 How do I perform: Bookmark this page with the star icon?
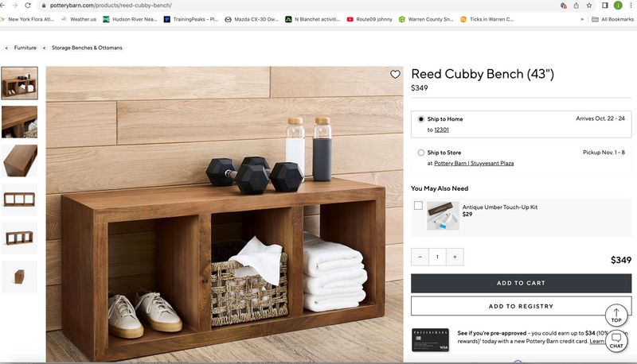click(x=588, y=6)
